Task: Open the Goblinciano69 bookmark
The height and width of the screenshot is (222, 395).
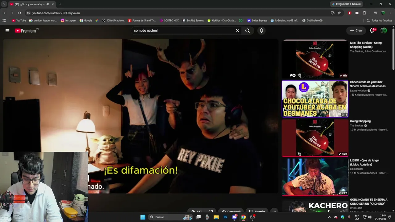Action: (312, 21)
